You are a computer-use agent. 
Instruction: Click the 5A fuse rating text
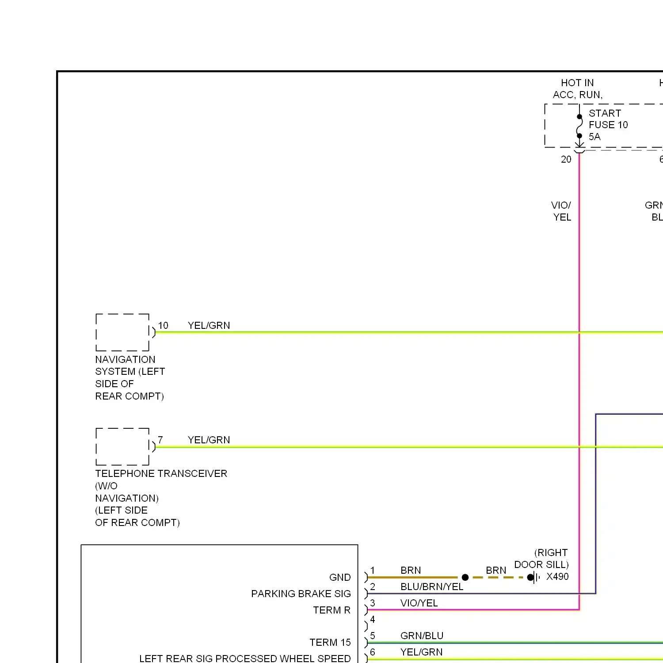coord(594,137)
